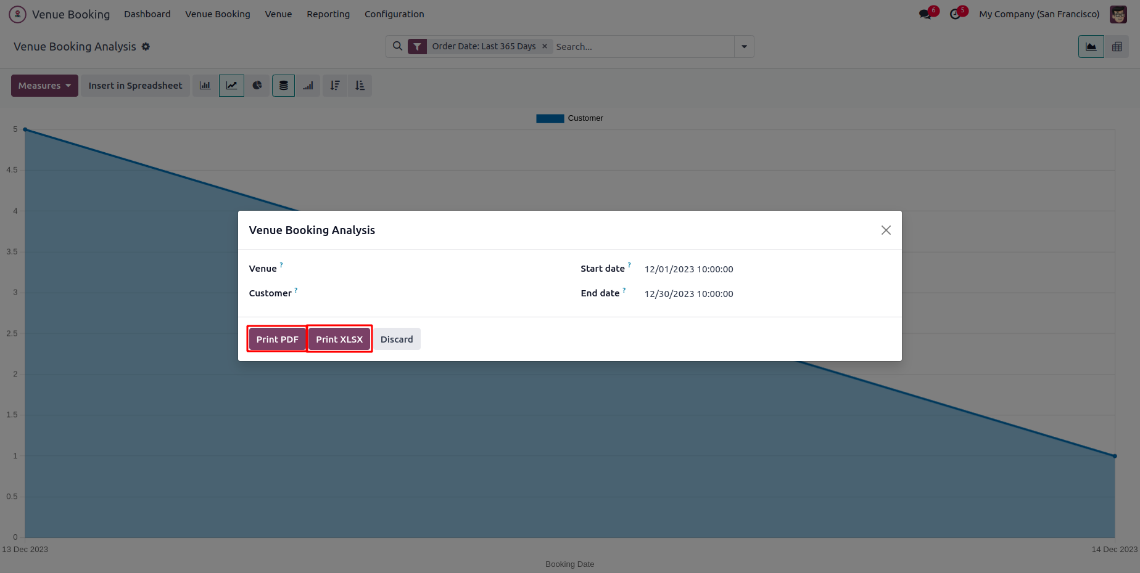
Task: Click the Print XLSX button
Action: pos(339,339)
